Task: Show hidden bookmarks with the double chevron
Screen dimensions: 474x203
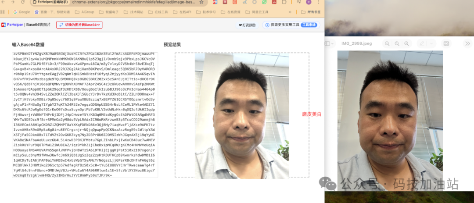Action: click(290, 12)
